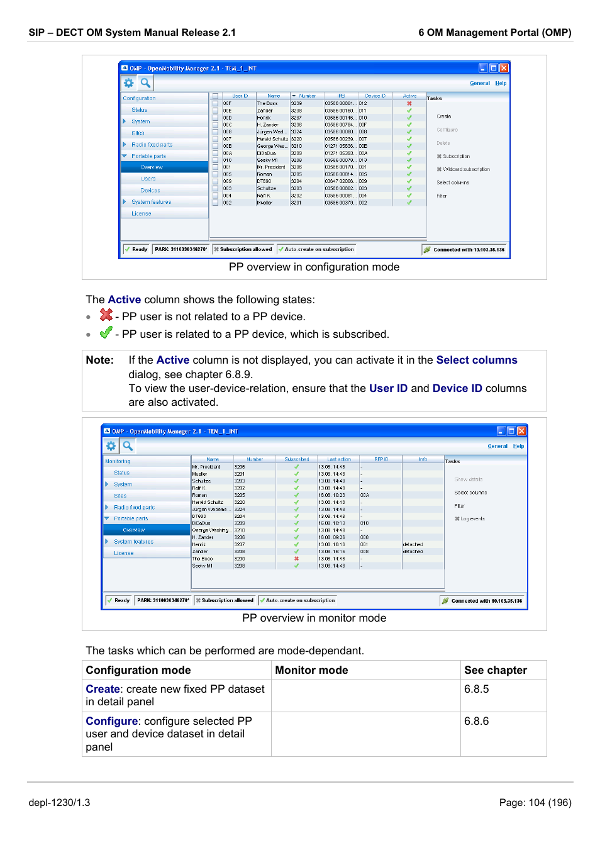This screenshot has width=600, height=850.
Task: Click the green check bullet icon for 'subscribed'
Action: pos(106,332)
